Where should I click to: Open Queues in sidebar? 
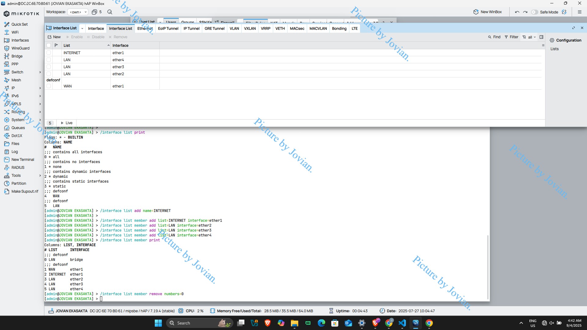[x=18, y=128]
